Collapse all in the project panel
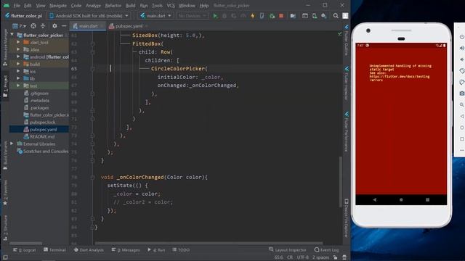The width and height of the screenshot is (465, 261). click(x=43, y=26)
